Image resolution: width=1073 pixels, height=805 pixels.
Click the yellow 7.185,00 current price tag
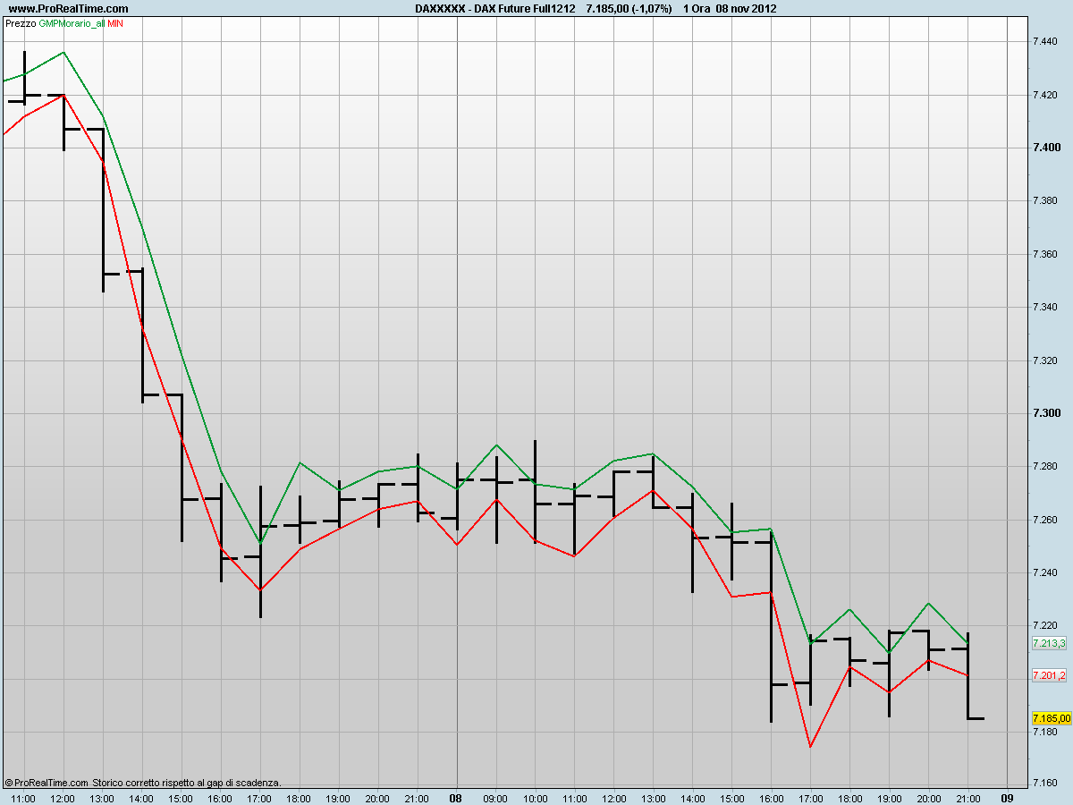1052,718
